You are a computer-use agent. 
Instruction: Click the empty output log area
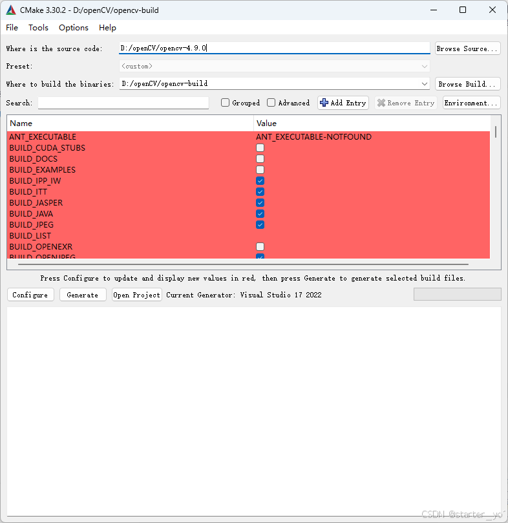coord(254,412)
